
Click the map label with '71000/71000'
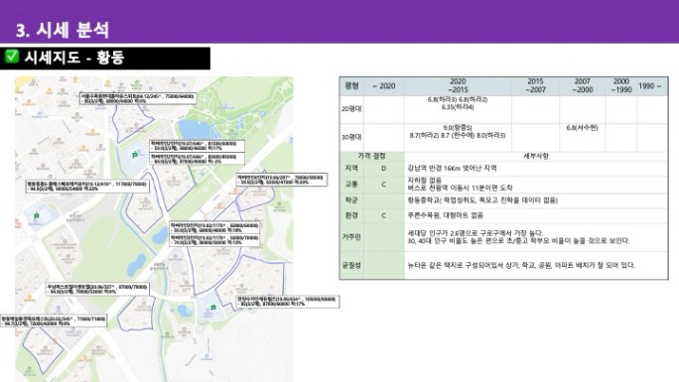pos(54,320)
